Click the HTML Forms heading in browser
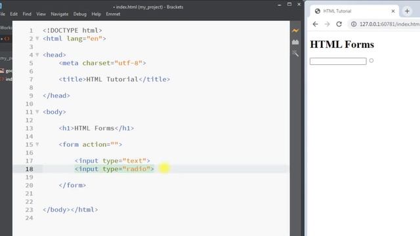The width and height of the screenshot is (420, 236). (342, 45)
